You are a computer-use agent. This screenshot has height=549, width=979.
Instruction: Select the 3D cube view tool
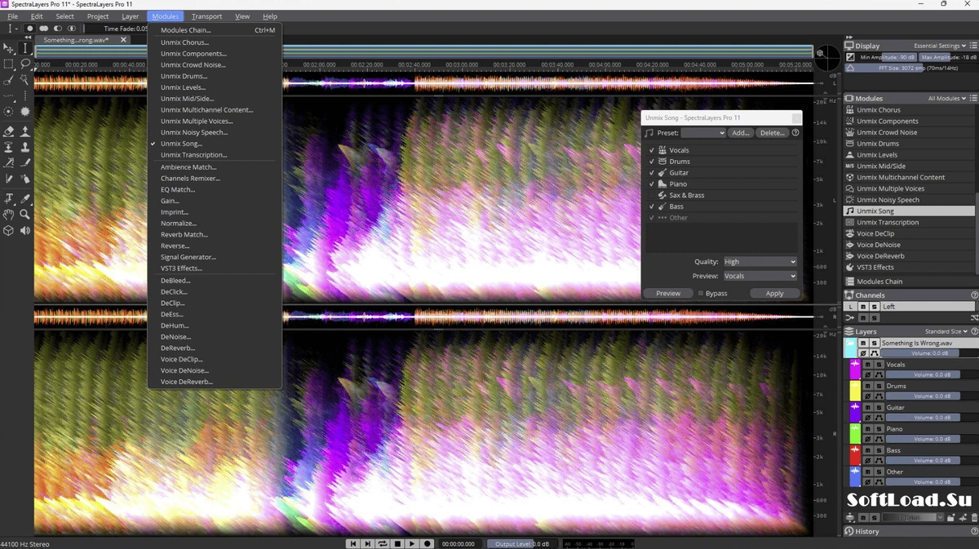pos(8,230)
